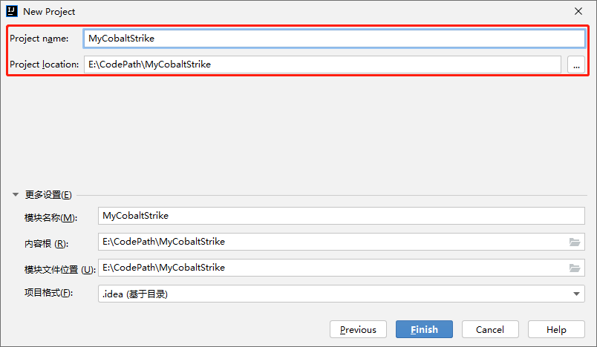Click the 内容根 (content root) path field
Viewport: 597px width, 347px height.
(341, 242)
